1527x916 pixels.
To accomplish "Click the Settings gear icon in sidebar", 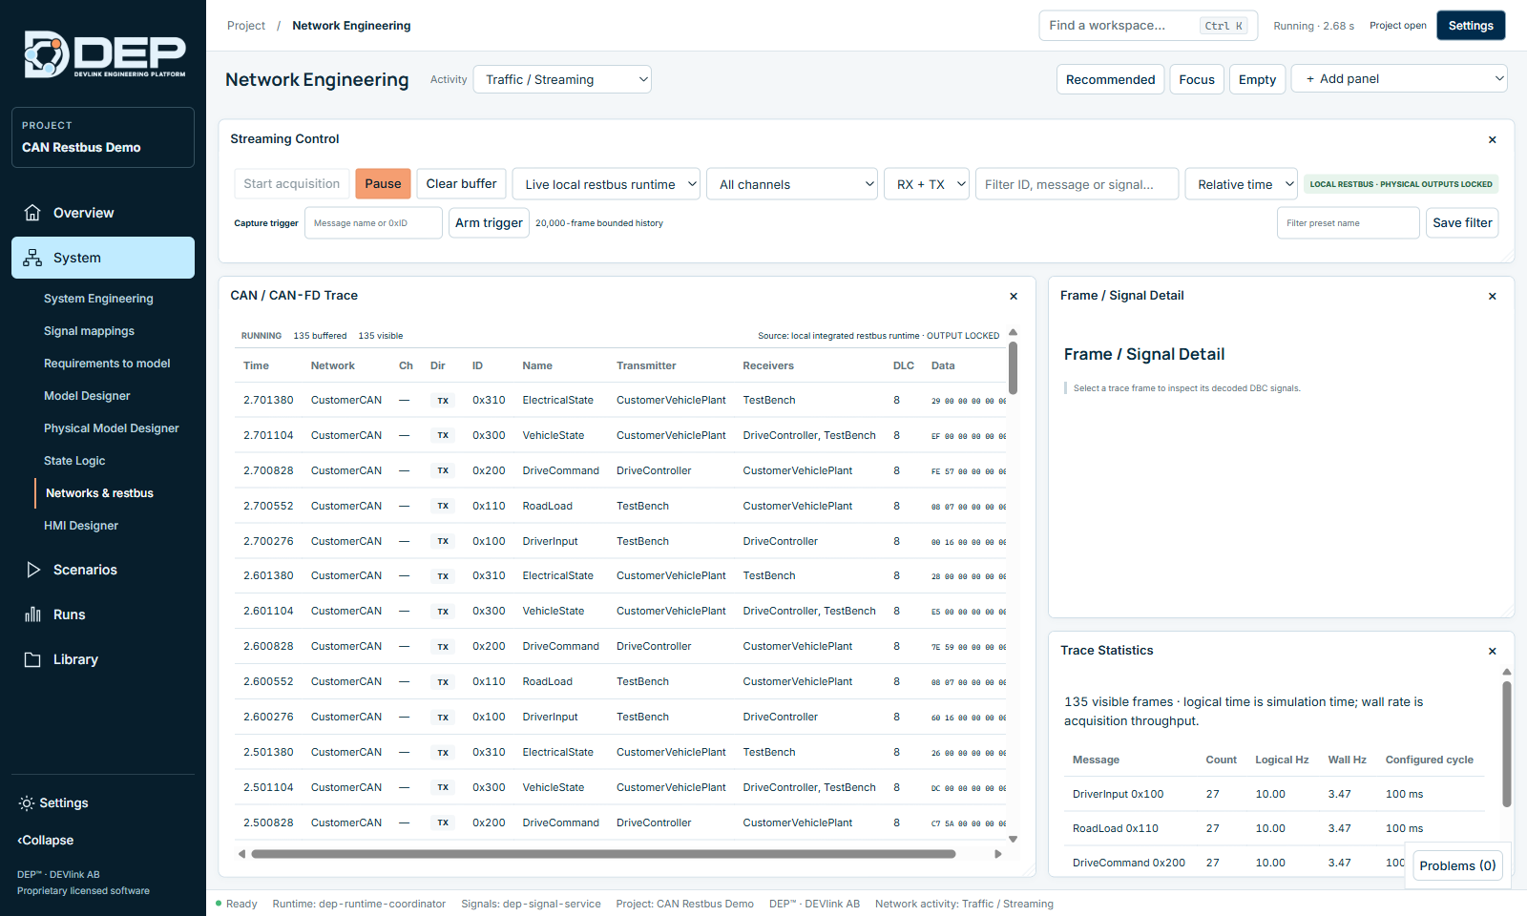I will click(x=26, y=803).
